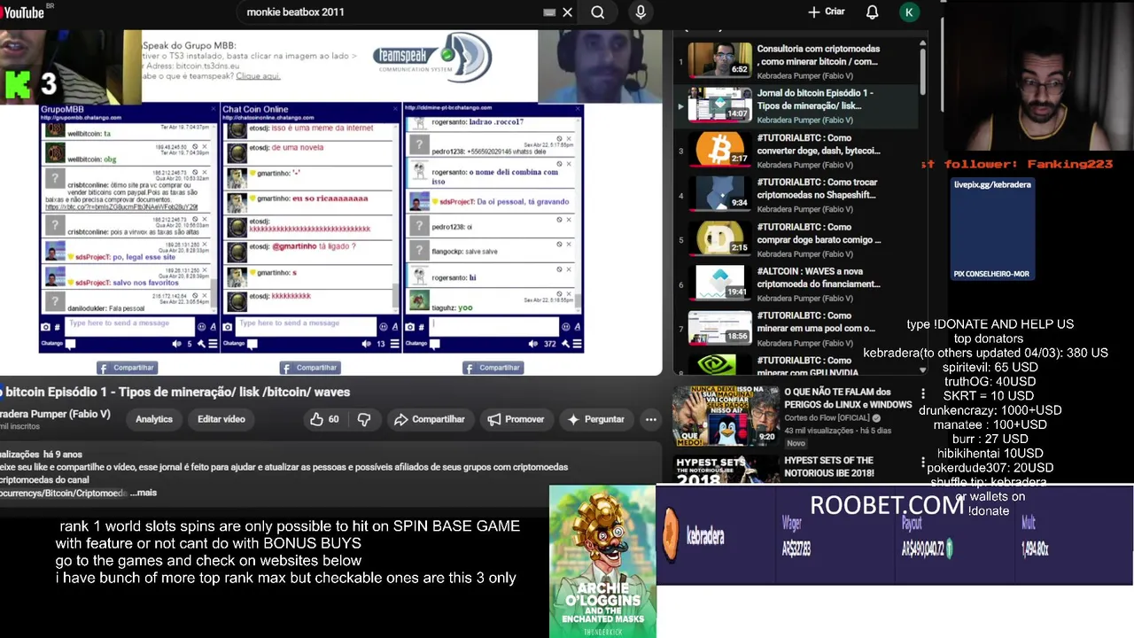Open video HYPEST SETS OF THE NOTORIOUS IBE
Screen dimensions: 1134x638
point(828,466)
